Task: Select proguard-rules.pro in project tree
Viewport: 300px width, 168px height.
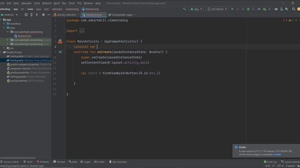Action: point(20,69)
